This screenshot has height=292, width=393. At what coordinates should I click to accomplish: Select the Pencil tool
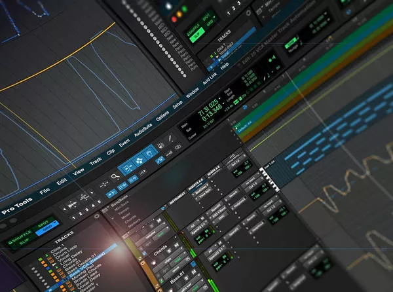pos(171,138)
